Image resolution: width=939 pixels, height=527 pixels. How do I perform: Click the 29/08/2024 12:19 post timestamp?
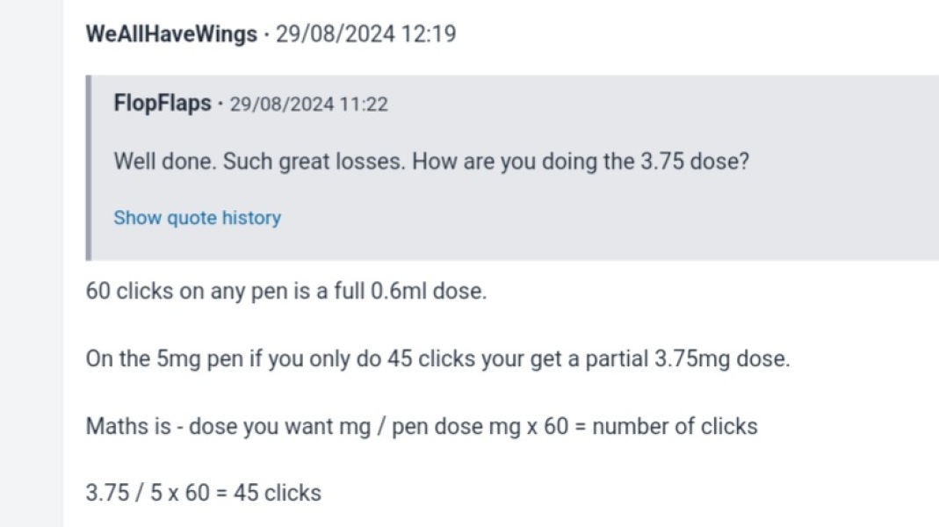pos(365,35)
